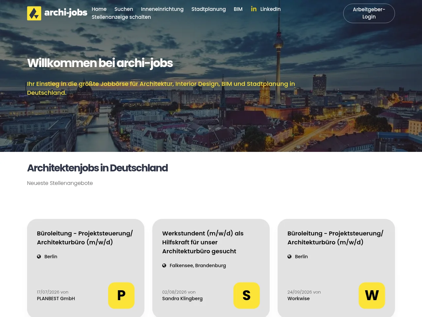422x317 pixels.
Task: Go to the Suchen page
Action: tap(124, 9)
